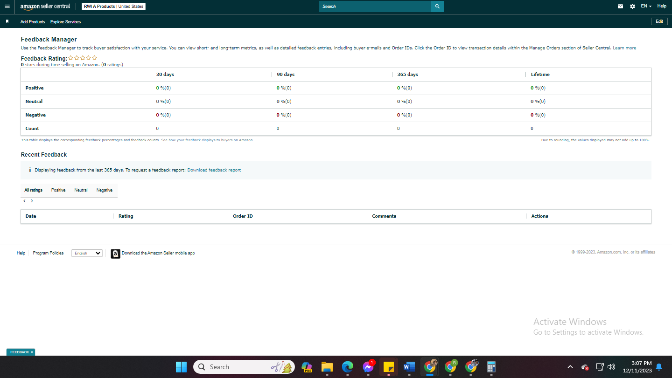Go to previous feedback page arrow
This screenshot has height=378, width=672.
click(24, 201)
